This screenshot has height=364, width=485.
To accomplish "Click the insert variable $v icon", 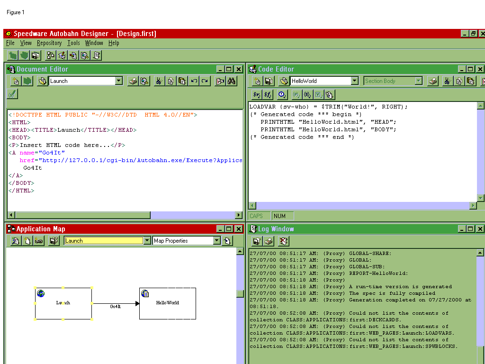I will [257, 95].
